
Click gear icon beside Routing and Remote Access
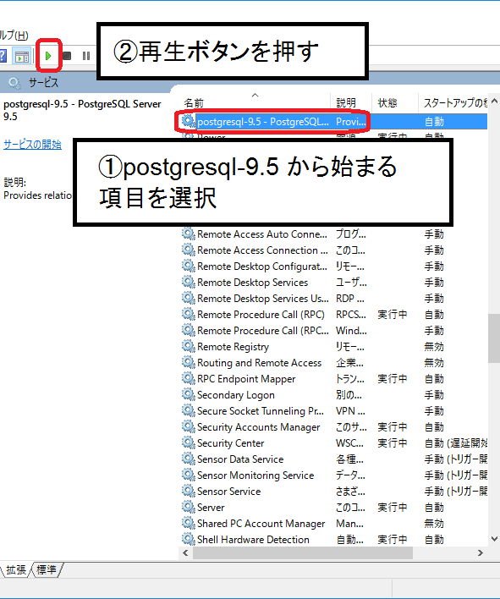188,362
